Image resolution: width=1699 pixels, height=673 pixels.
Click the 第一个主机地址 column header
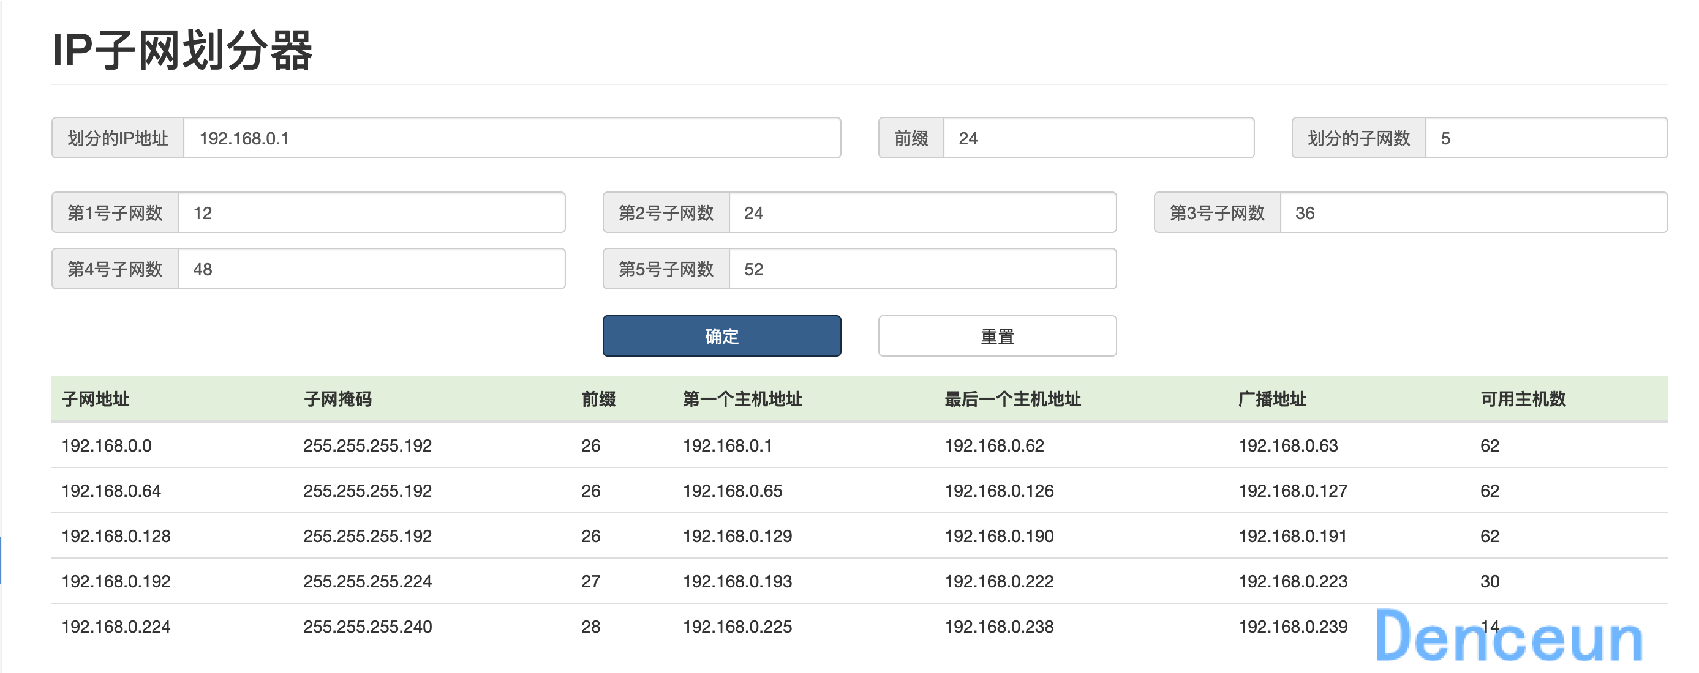coord(742,399)
